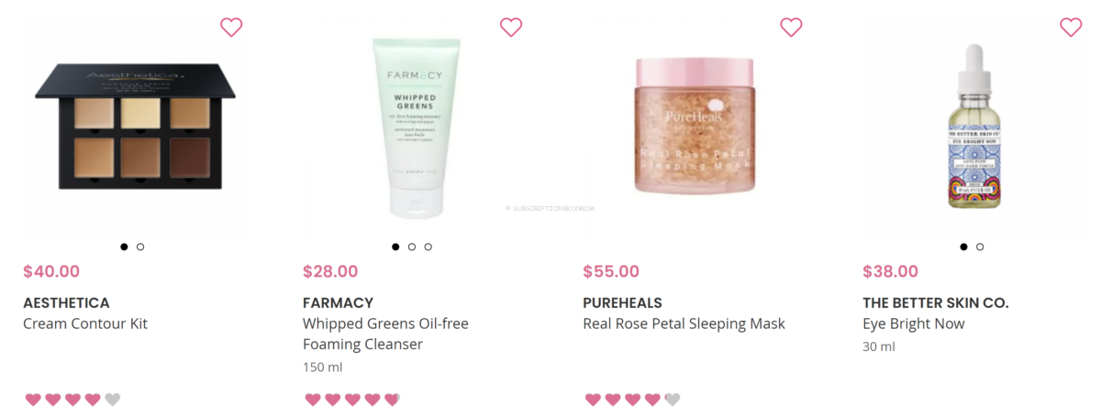
Task: Click the Eye Bright Now dropper bottle image
Action: [x=973, y=126]
